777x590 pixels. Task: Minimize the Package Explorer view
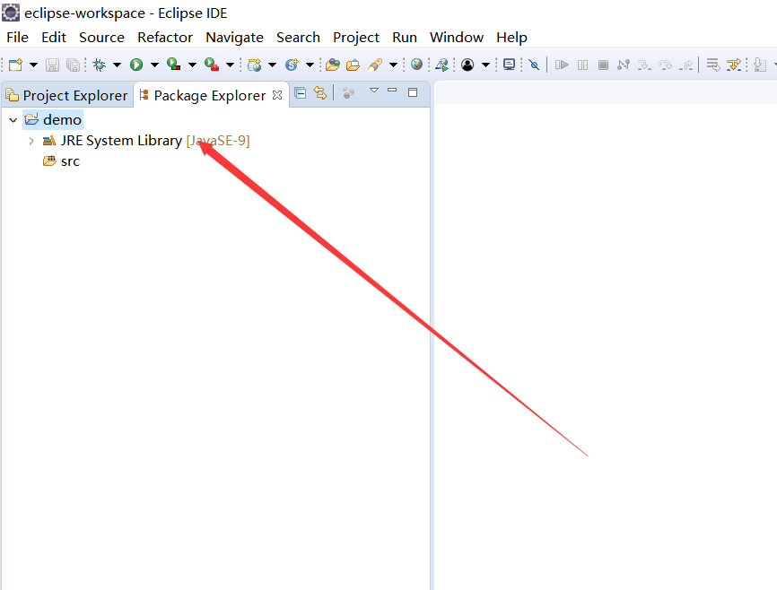(x=392, y=91)
